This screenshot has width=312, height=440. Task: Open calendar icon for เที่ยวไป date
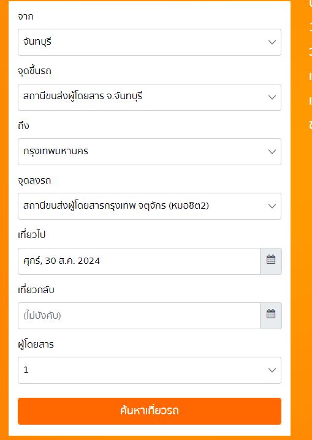pos(271,261)
